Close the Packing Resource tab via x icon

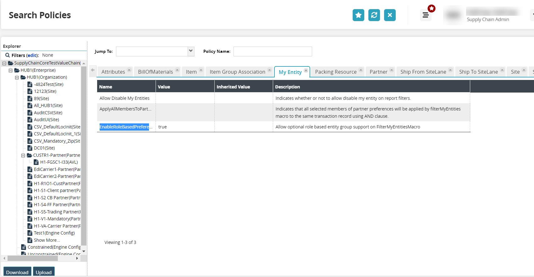[x=361, y=70]
